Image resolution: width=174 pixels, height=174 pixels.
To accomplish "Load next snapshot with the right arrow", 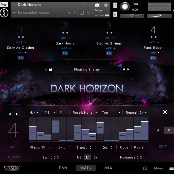I will click(x=74, y=13).
